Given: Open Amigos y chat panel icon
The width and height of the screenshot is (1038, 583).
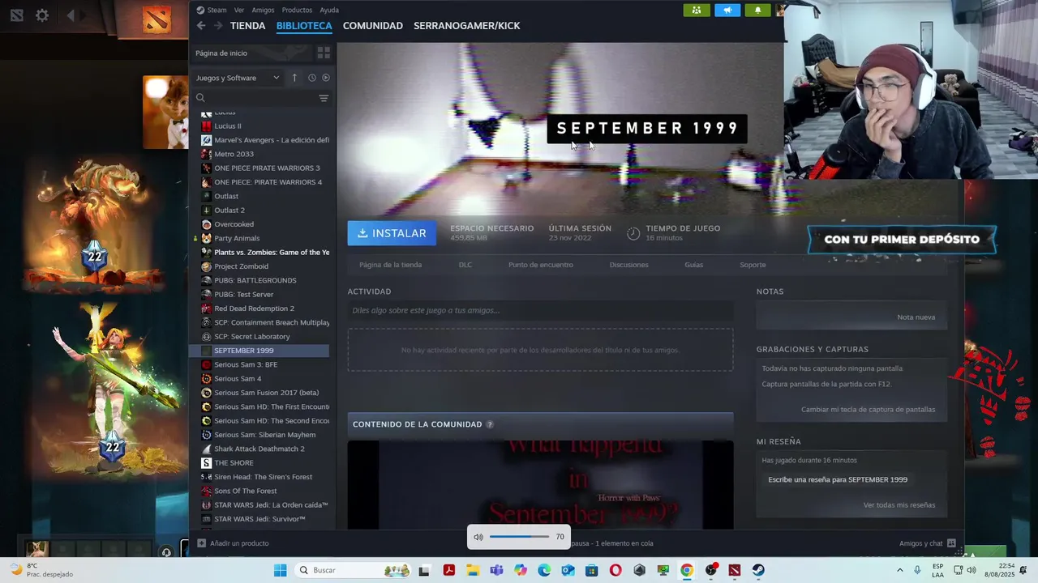Looking at the screenshot, I should (951, 543).
